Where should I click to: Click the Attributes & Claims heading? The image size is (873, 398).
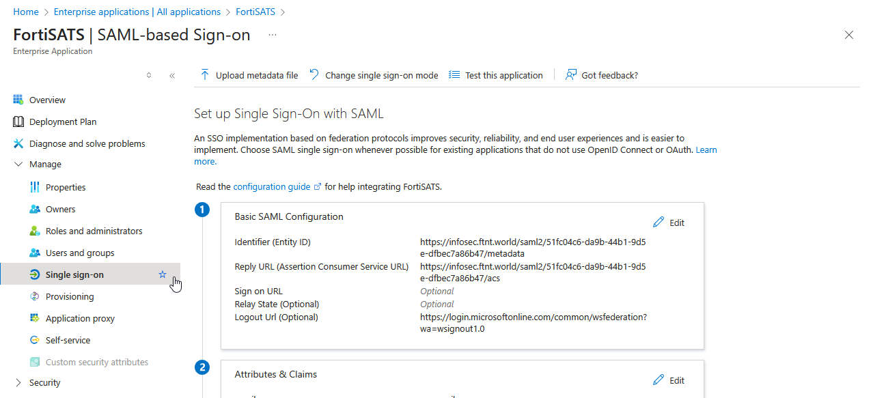[x=276, y=375]
